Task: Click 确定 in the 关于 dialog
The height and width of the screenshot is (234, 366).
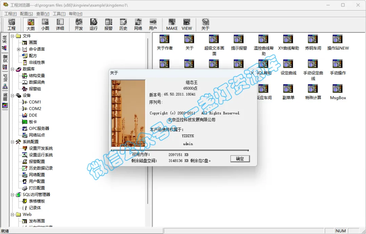Action: click(240, 159)
